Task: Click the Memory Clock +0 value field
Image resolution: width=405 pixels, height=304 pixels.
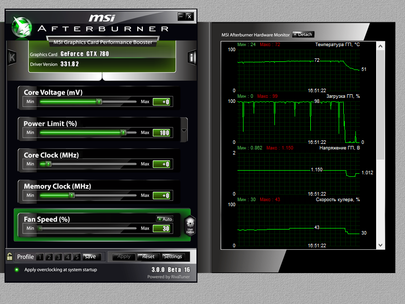Action: 161,196
